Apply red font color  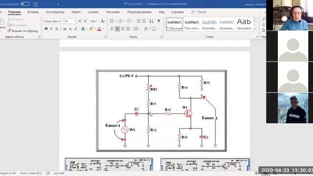(99, 29)
